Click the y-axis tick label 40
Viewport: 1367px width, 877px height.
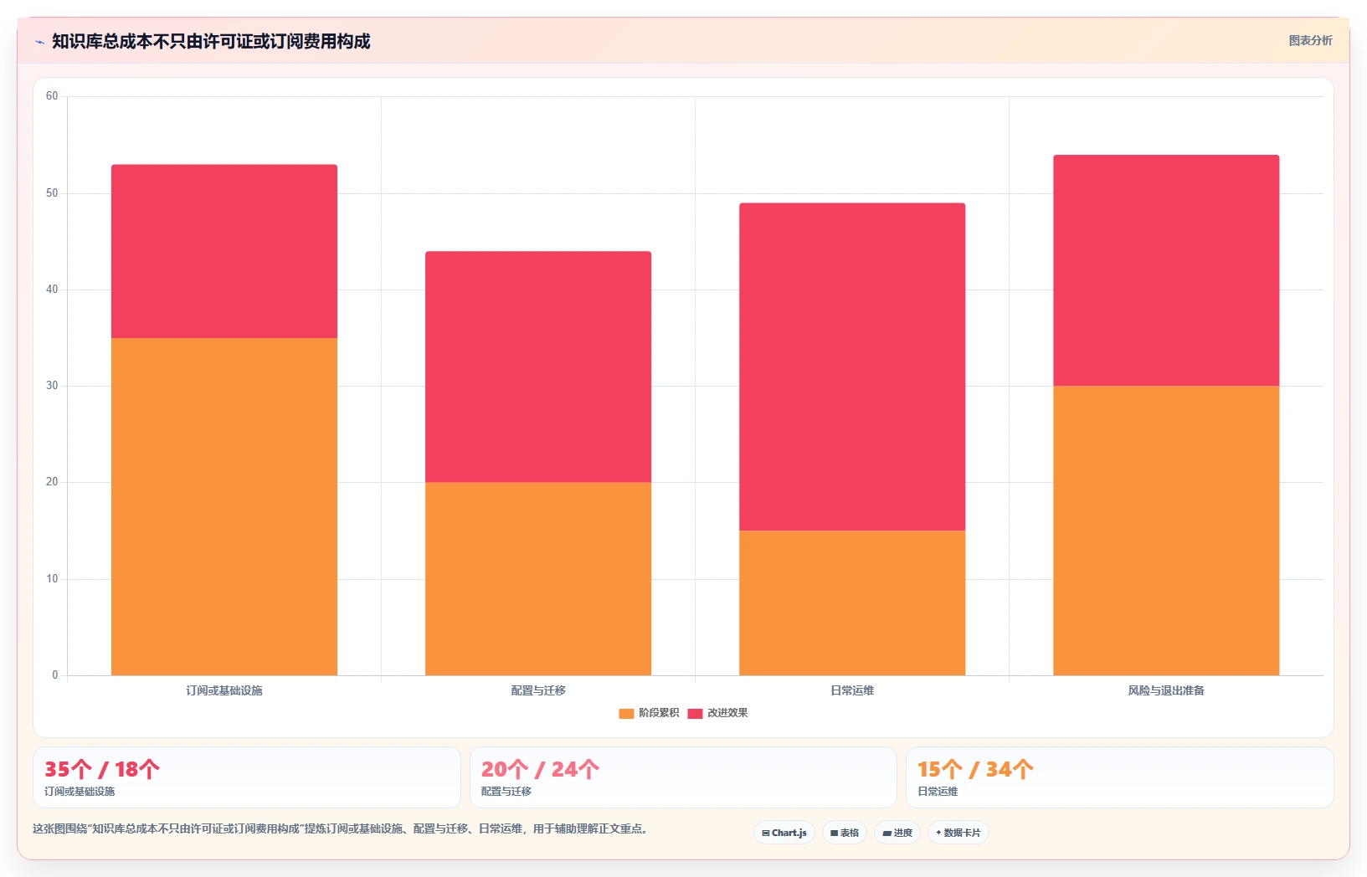(x=52, y=290)
